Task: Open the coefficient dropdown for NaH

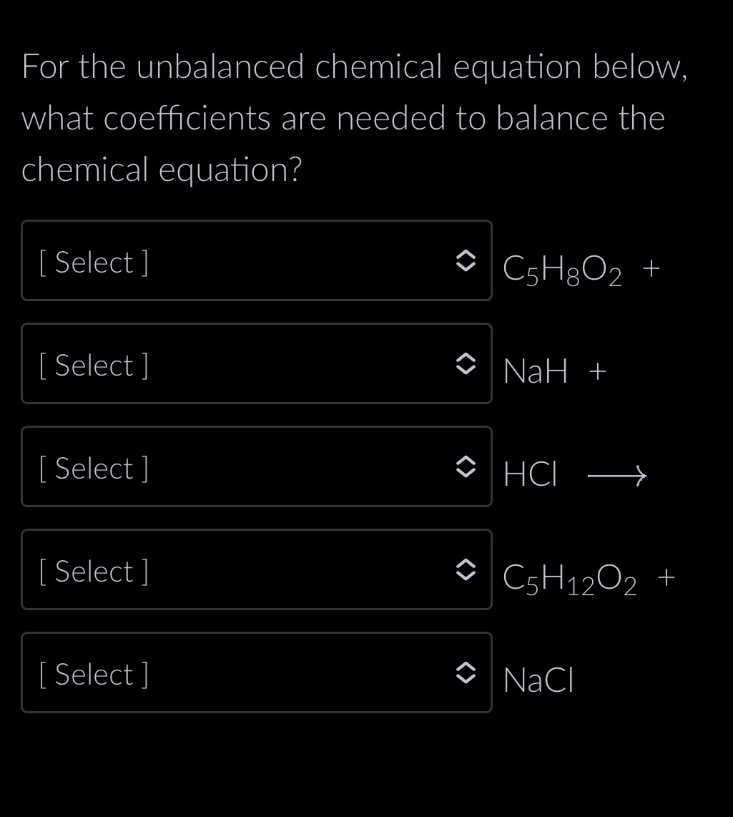Action: point(256,363)
